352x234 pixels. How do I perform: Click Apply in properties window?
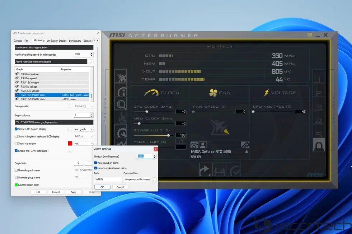tap(74, 192)
